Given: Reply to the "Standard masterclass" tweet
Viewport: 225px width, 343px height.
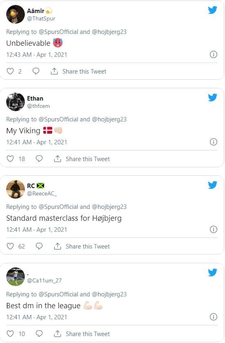Looking at the screenshot, I should pyautogui.click(x=39, y=246).
